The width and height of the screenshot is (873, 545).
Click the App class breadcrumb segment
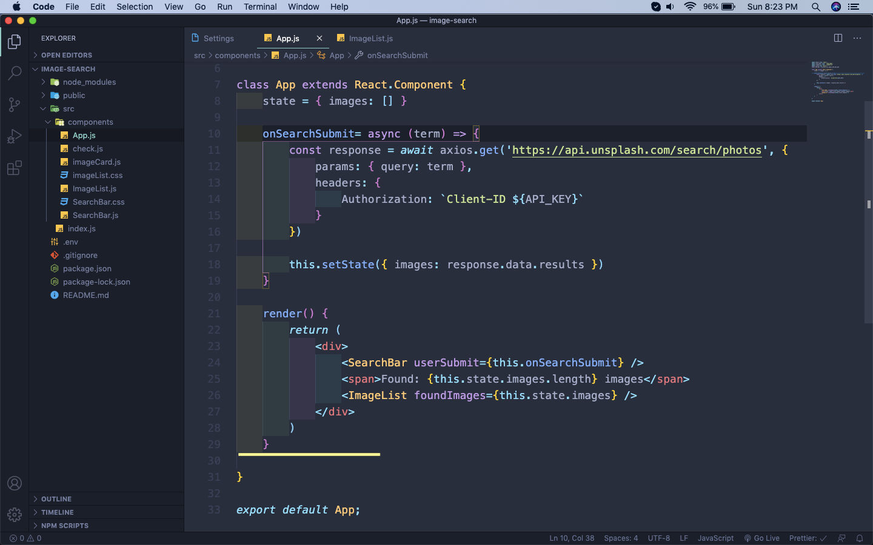[x=336, y=55]
